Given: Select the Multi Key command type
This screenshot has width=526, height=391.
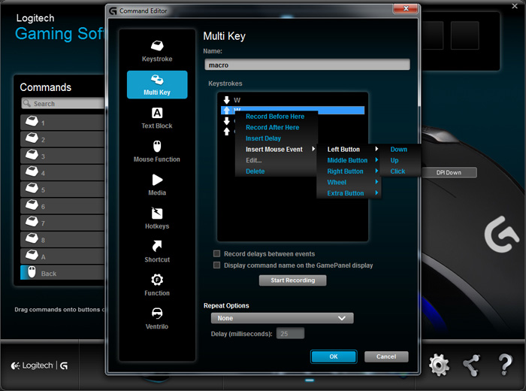Looking at the screenshot, I should pyautogui.click(x=157, y=84).
